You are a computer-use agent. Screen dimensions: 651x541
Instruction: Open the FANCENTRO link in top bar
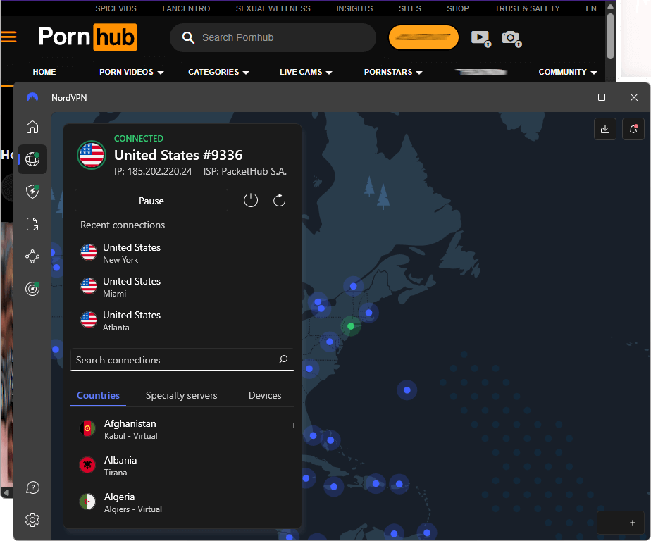point(186,8)
